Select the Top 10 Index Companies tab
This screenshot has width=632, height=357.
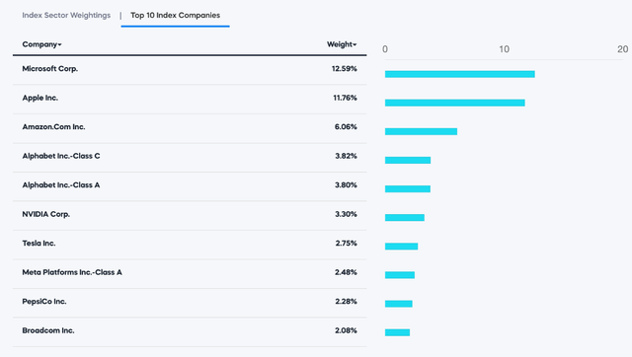(176, 16)
